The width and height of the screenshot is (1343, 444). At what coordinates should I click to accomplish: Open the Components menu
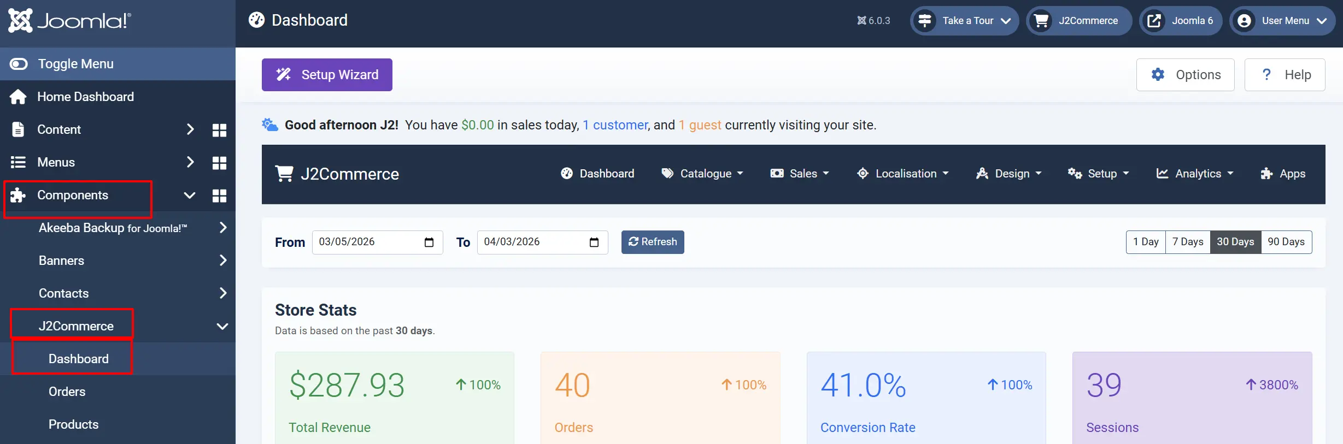[x=73, y=195]
